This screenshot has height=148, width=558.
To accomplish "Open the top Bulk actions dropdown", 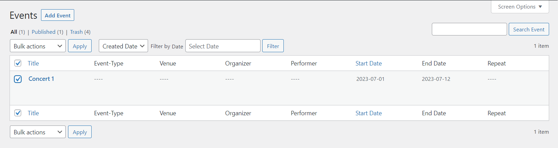I will (x=38, y=46).
